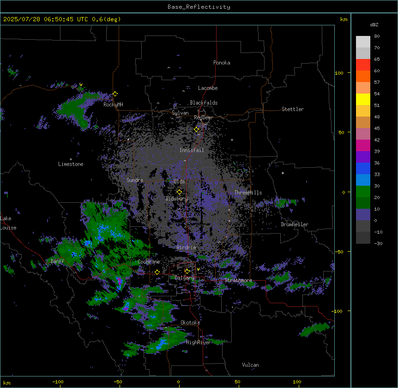Click the Lacombe city label
The height and width of the screenshot is (388, 398).
[208, 88]
